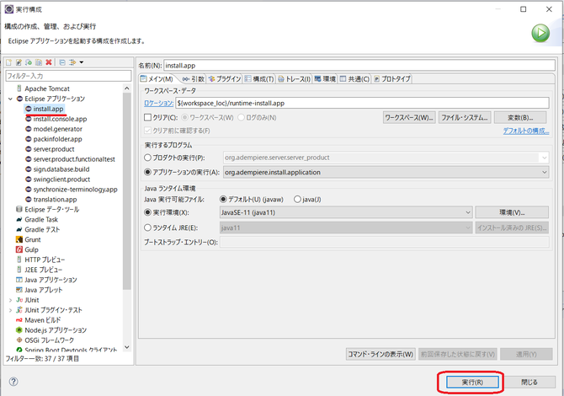Select the Java アプリケーション configuration type
Screen dimensions: 564x396
[46, 280]
